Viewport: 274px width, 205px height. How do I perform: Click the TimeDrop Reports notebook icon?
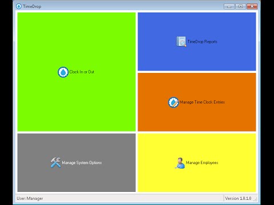(x=181, y=42)
